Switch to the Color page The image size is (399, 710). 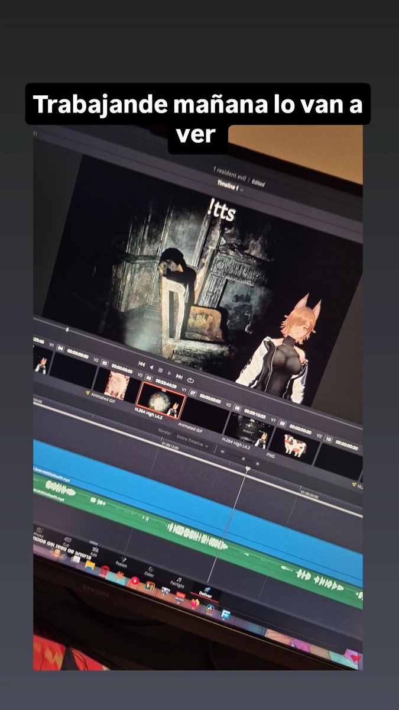click(150, 572)
